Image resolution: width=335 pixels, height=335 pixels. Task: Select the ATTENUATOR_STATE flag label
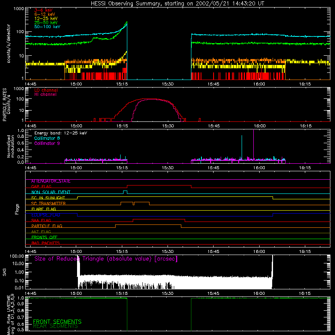point(51,181)
